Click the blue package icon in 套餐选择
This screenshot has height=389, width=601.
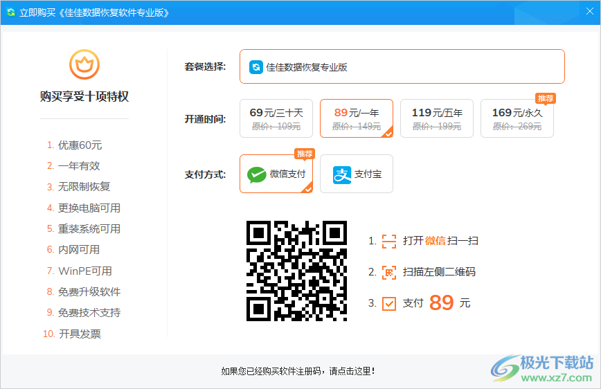[256, 67]
